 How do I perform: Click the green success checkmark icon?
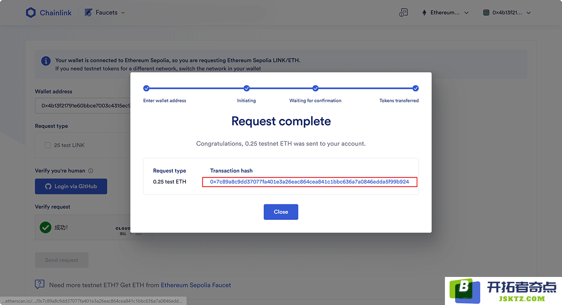pos(45,227)
